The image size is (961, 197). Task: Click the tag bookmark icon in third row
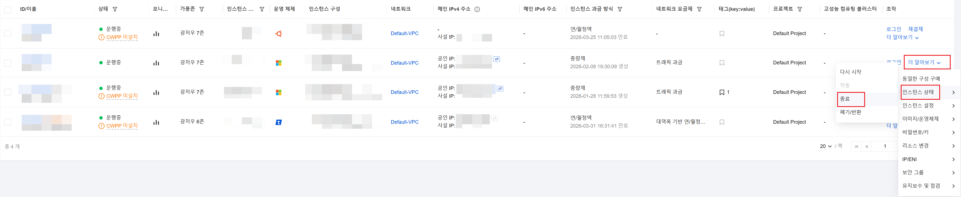coord(721,92)
